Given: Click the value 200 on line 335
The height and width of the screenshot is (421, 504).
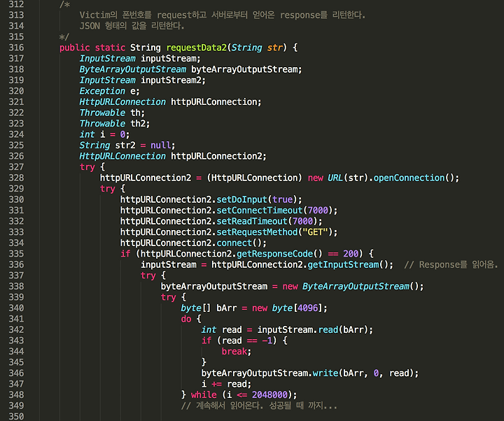Looking at the screenshot, I should pyautogui.click(x=351, y=254).
